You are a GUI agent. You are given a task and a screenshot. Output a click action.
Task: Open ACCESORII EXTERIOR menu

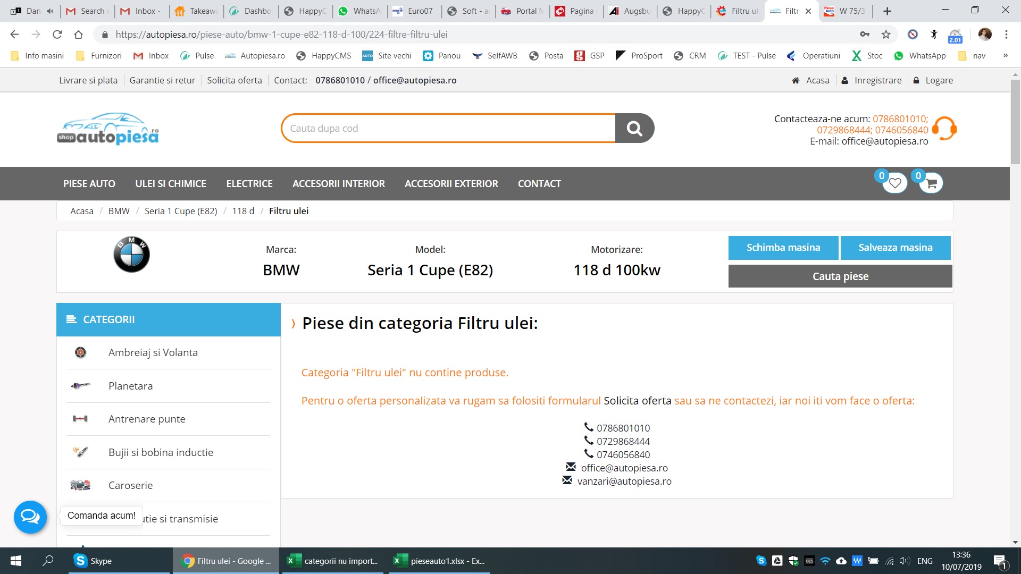[451, 184]
